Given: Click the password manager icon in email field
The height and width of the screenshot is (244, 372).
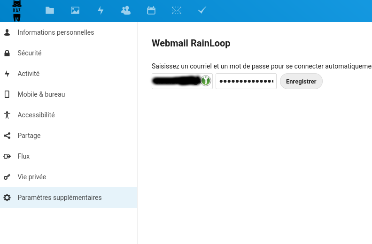Looking at the screenshot, I should [206, 81].
